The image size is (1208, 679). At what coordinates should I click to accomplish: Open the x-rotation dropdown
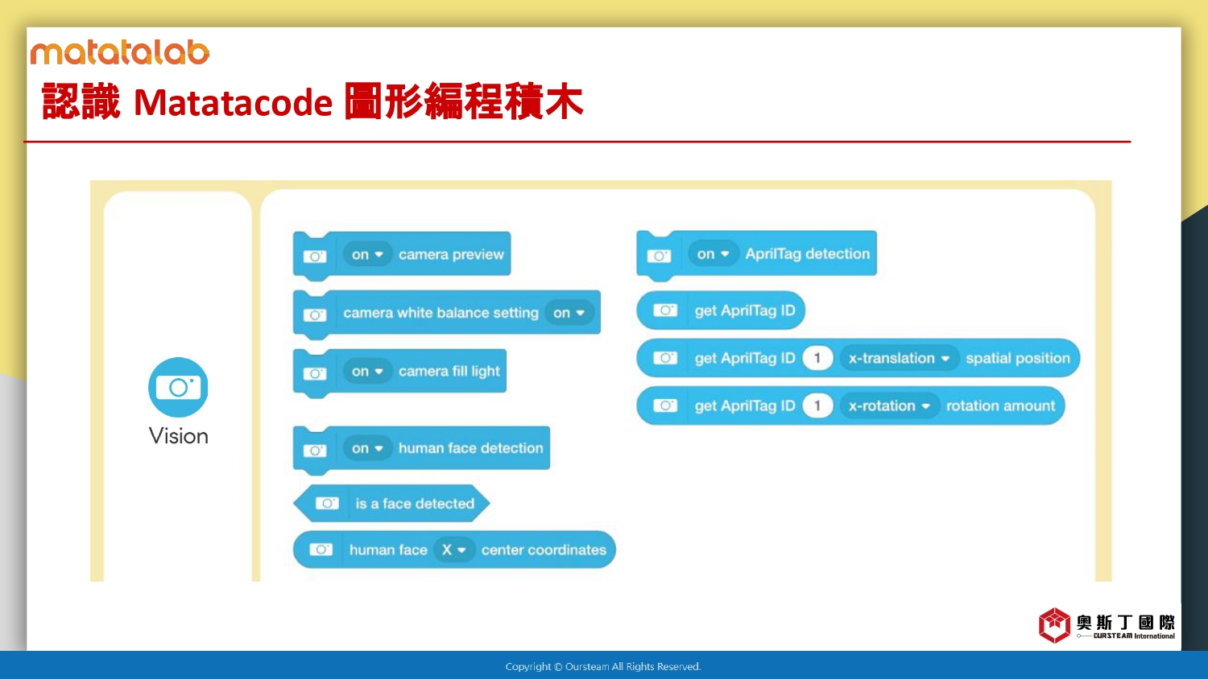890,405
